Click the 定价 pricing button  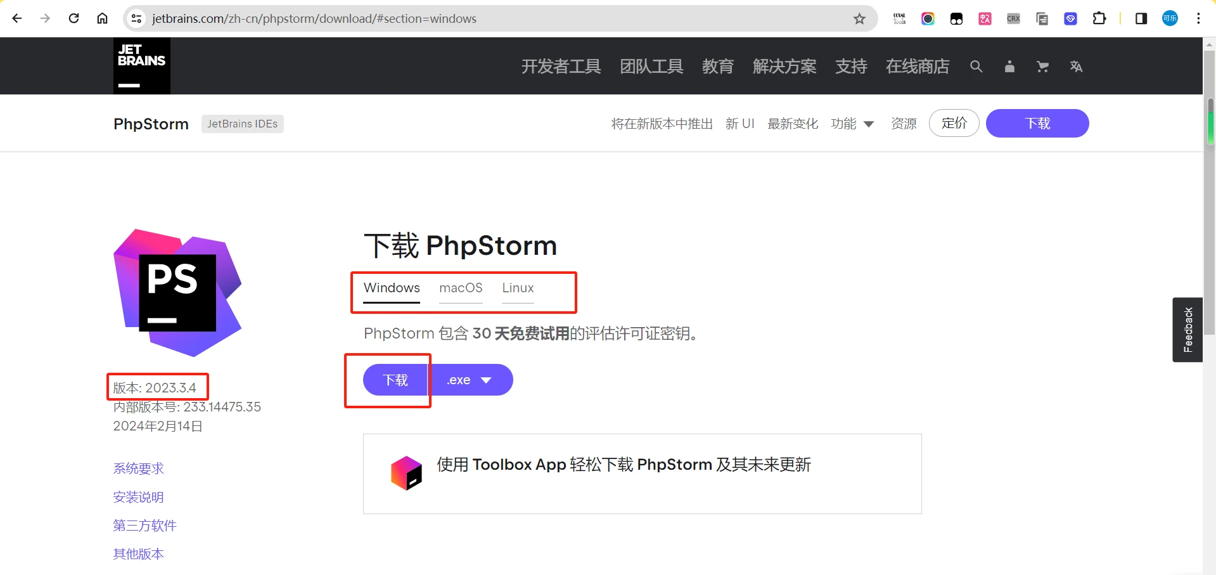[x=954, y=123]
